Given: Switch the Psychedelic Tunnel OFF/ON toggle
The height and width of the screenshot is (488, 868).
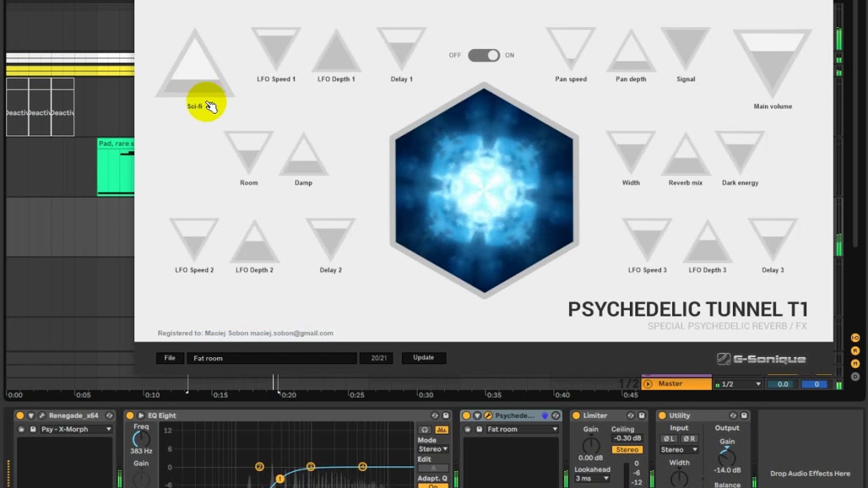Looking at the screenshot, I should click(484, 56).
